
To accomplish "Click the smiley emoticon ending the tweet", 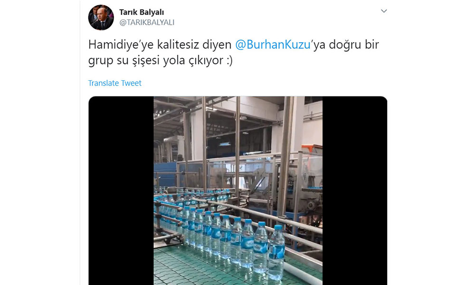I will (x=229, y=60).
